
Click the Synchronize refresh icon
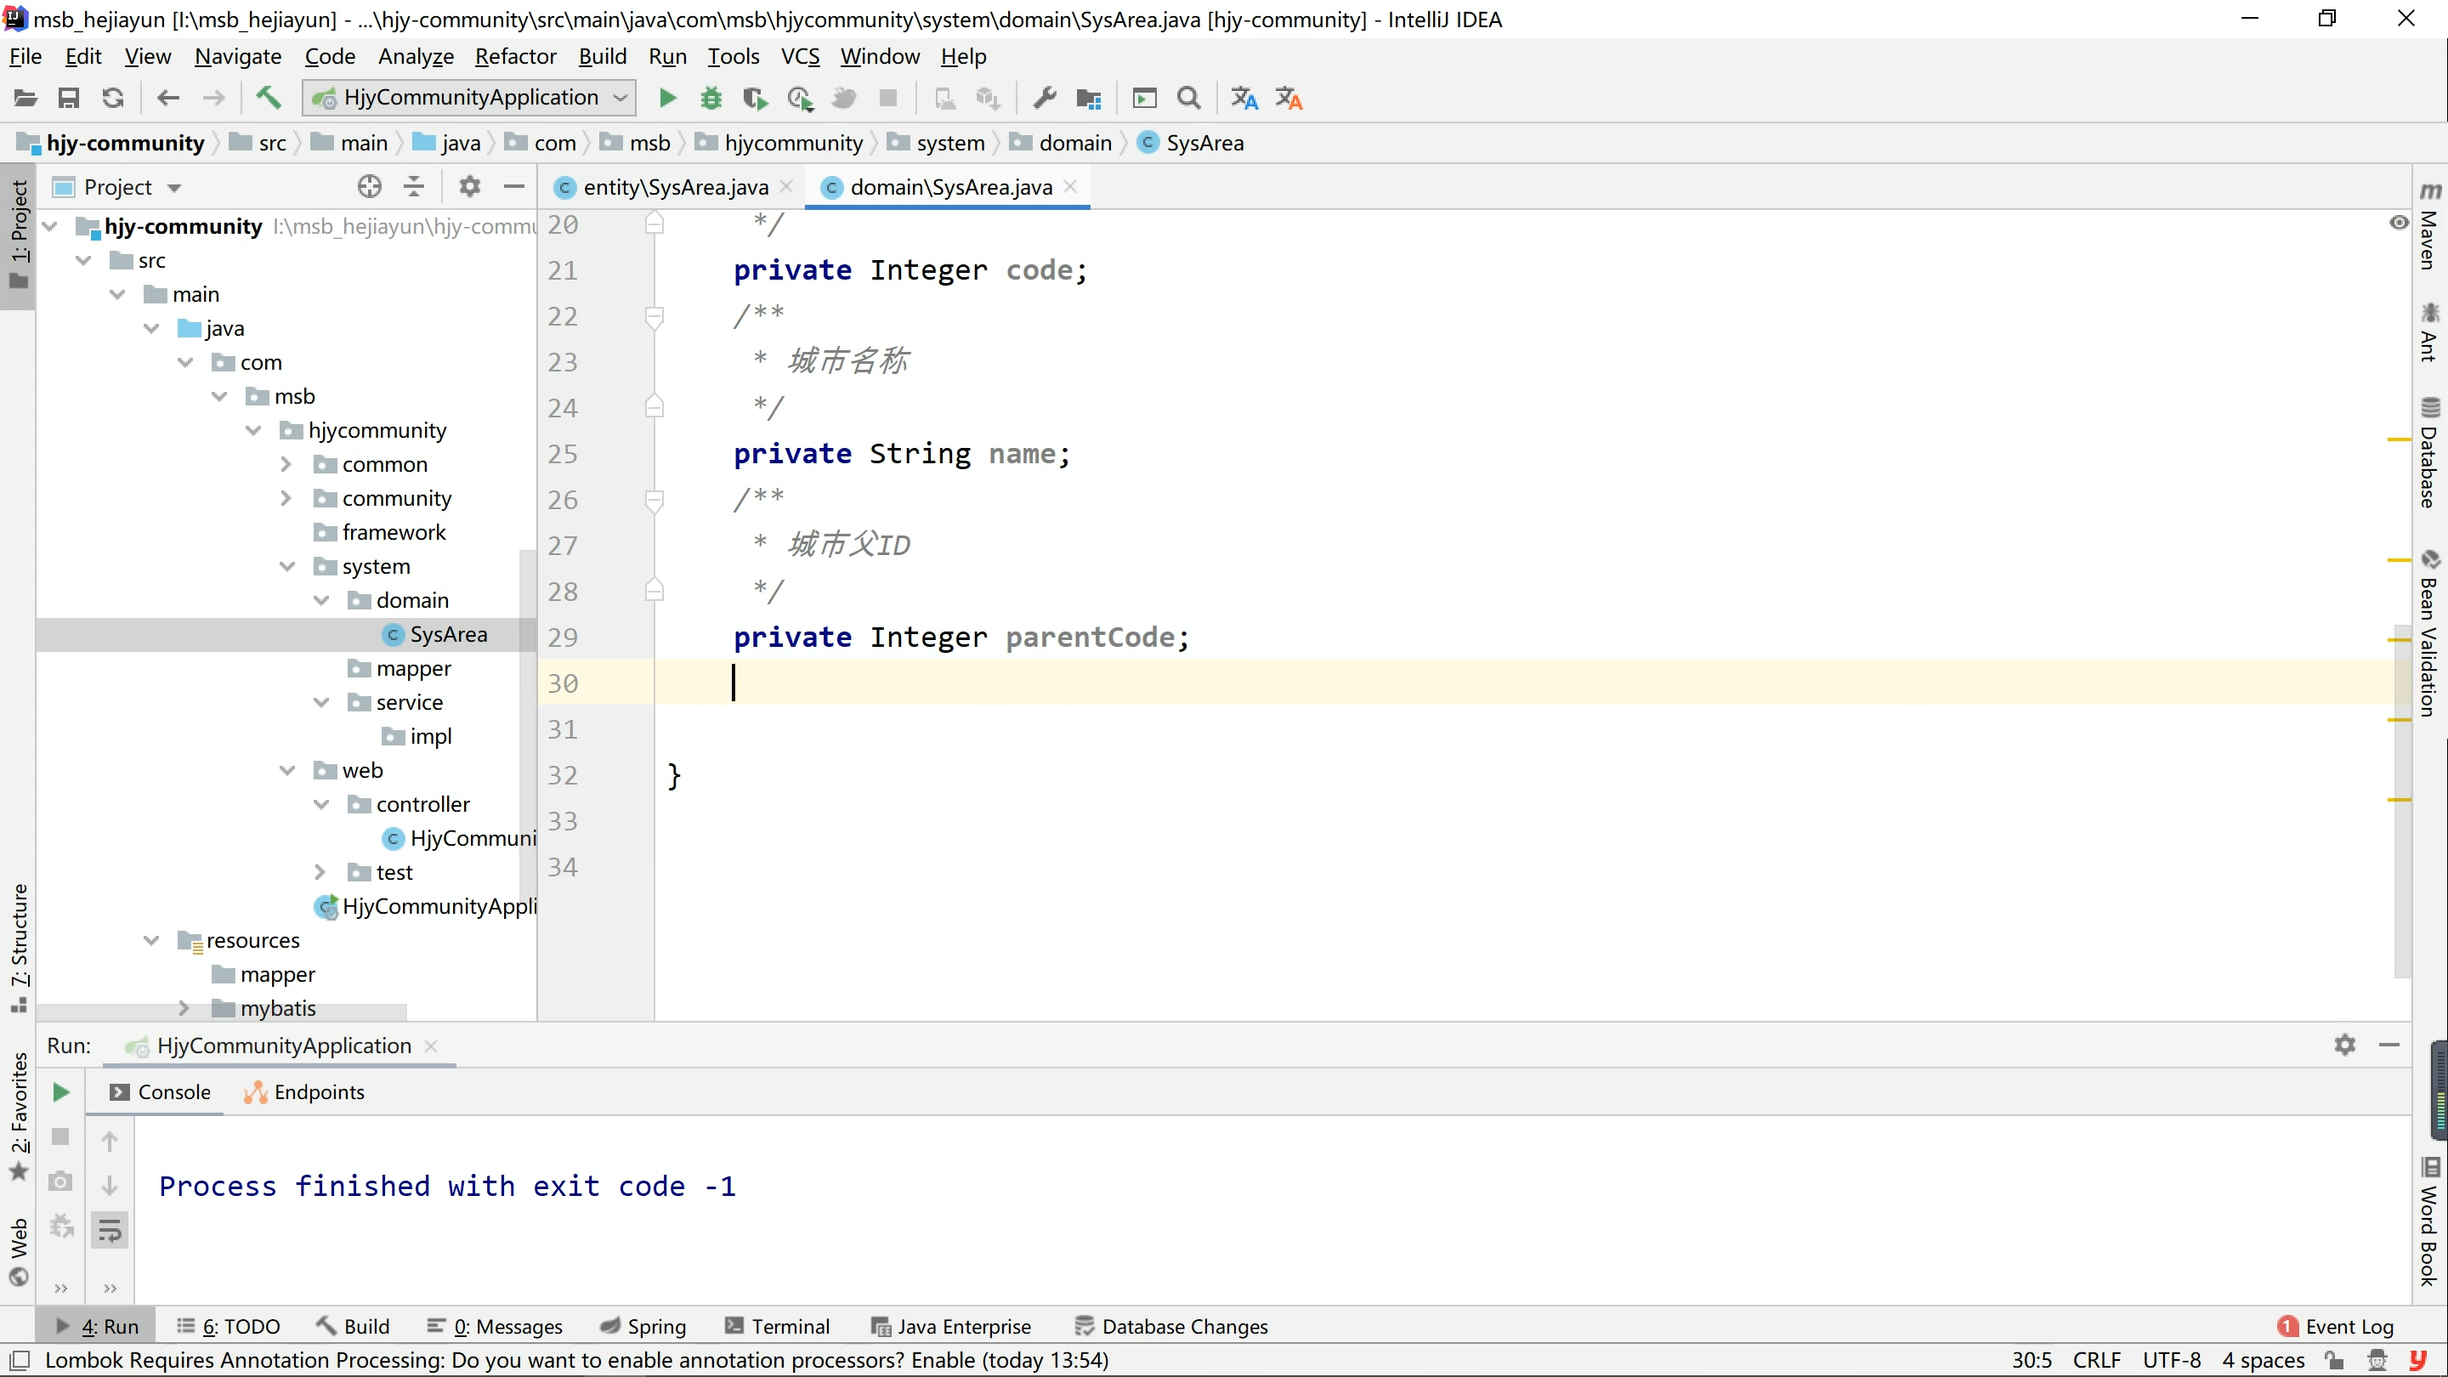113,98
